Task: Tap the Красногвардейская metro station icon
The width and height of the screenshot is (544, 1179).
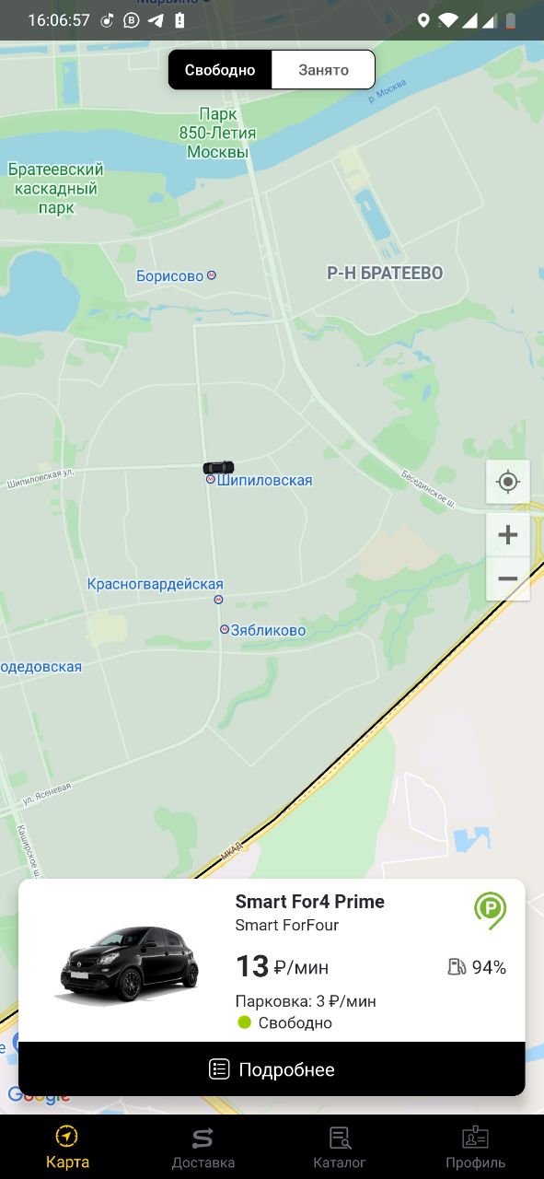Action: pos(218,600)
